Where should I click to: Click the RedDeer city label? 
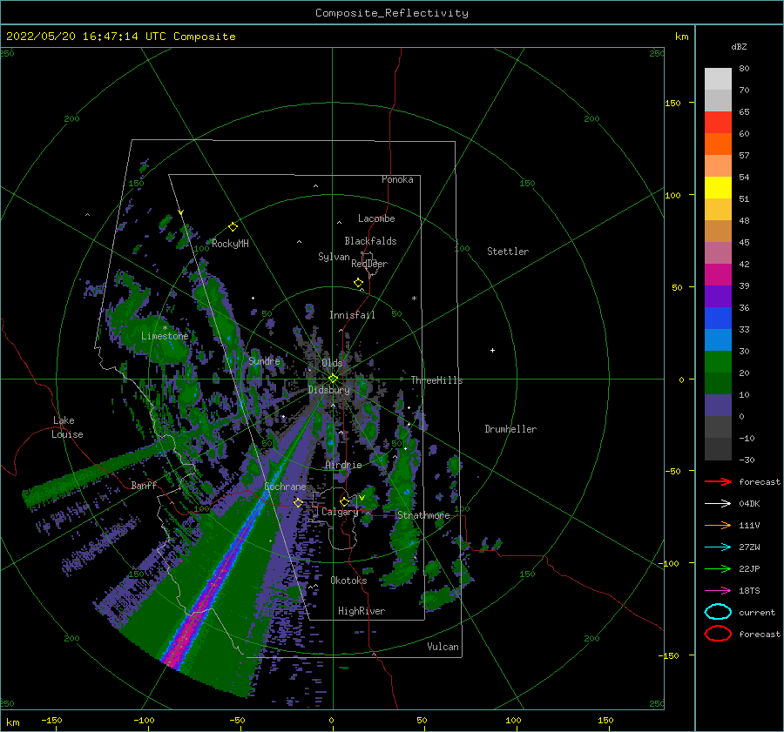tap(369, 264)
